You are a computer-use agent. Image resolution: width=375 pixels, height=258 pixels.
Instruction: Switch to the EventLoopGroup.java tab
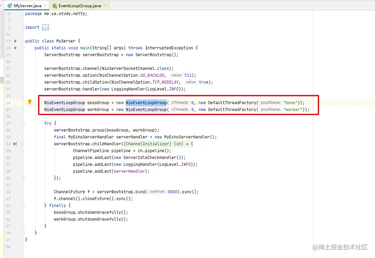point(80,5)
